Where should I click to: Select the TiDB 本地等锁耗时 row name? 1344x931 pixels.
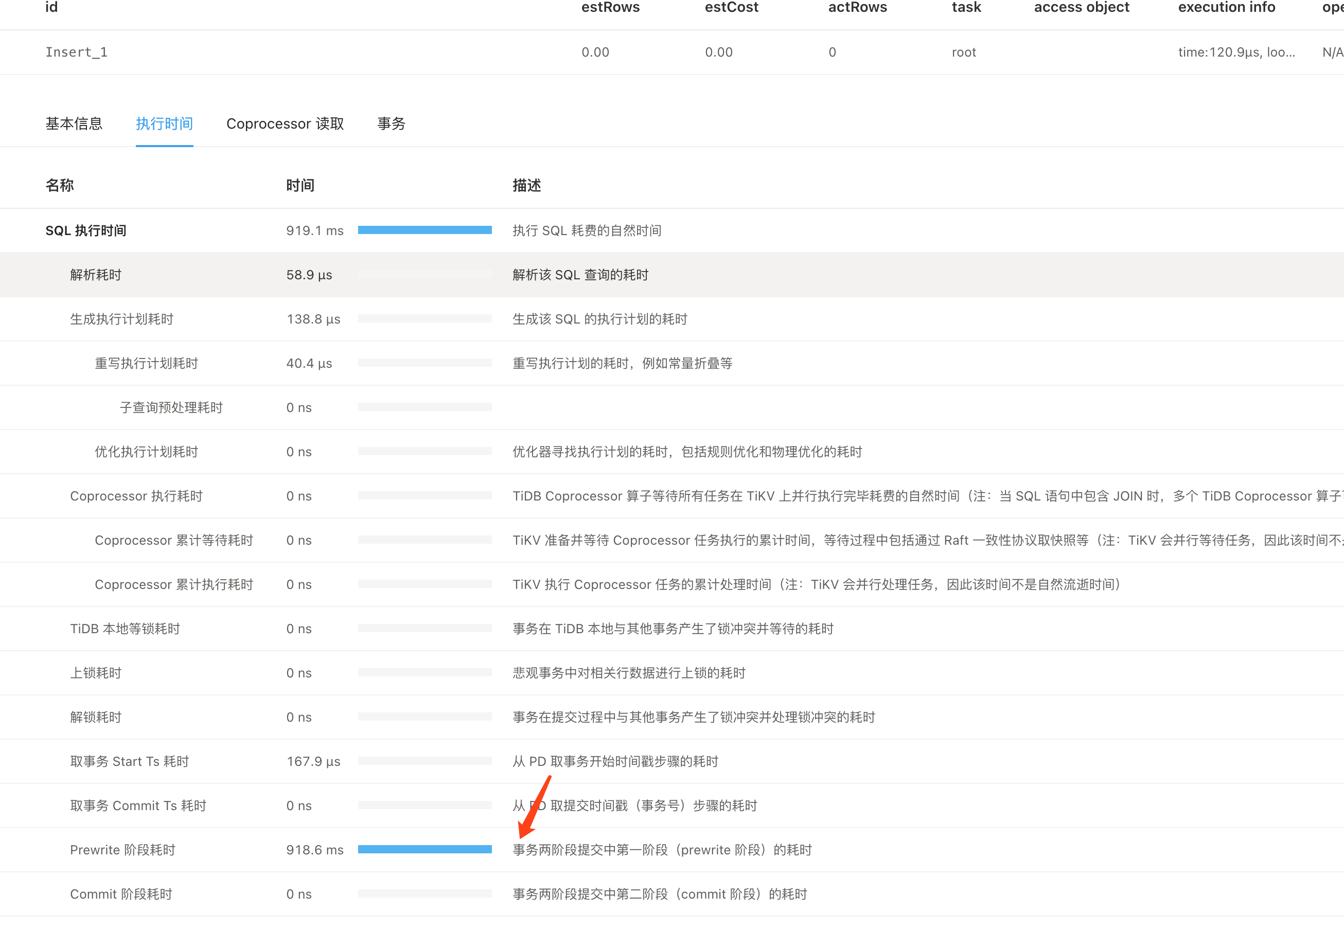pos(125,629)
